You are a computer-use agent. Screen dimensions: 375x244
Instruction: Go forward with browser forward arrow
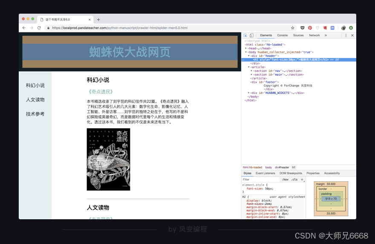[32, 28]
